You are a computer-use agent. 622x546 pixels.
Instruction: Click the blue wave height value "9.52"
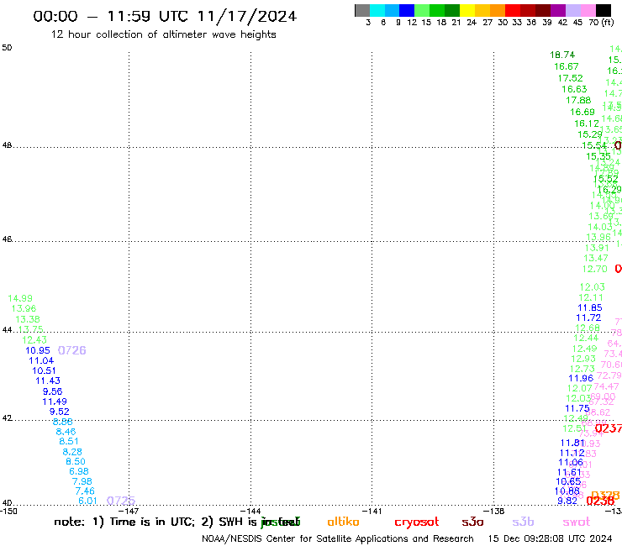(60, 412)
